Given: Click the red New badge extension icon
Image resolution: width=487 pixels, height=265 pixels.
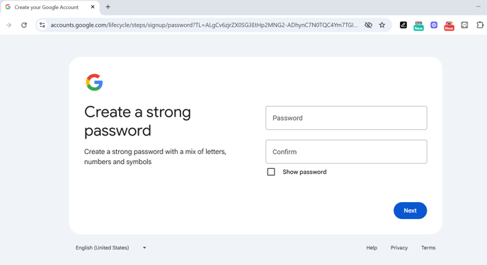Looking at the screenshot, I should coord(449,25).
